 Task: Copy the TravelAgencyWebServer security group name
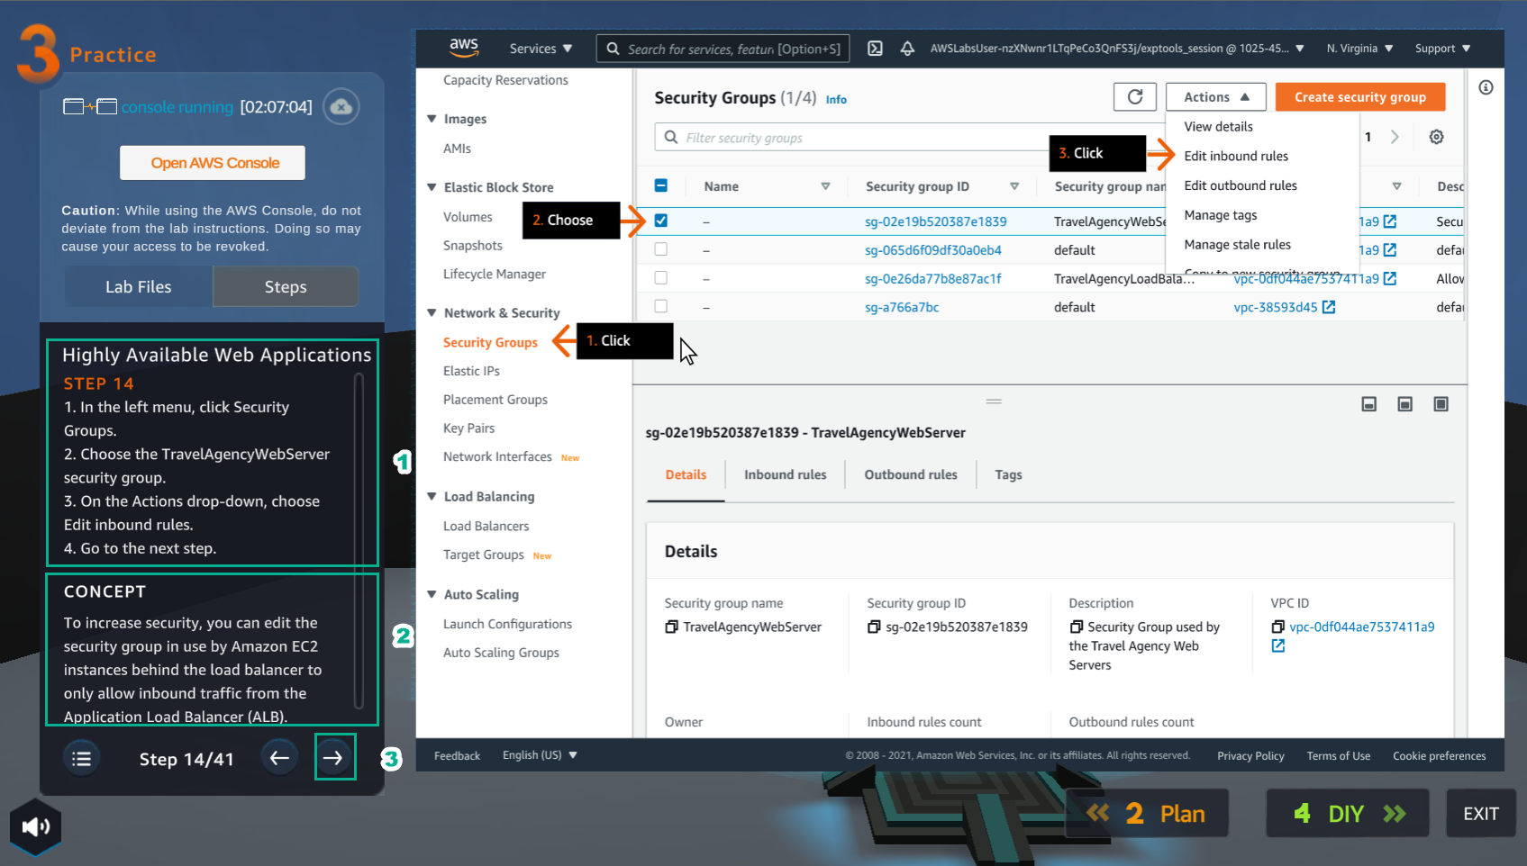click(671, 627)
